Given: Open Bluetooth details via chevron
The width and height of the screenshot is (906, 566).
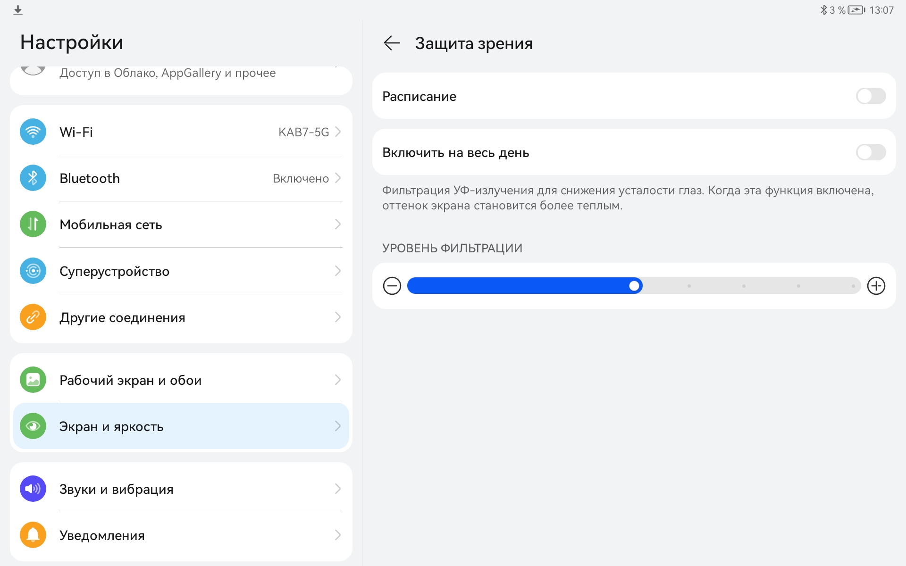Looking at the screenshot, I should pos(338,178).
